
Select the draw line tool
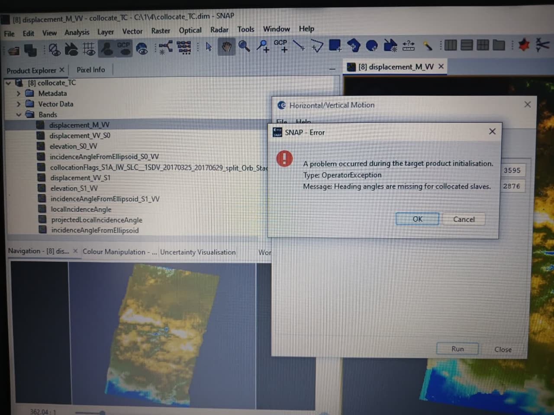click(299, 45)
